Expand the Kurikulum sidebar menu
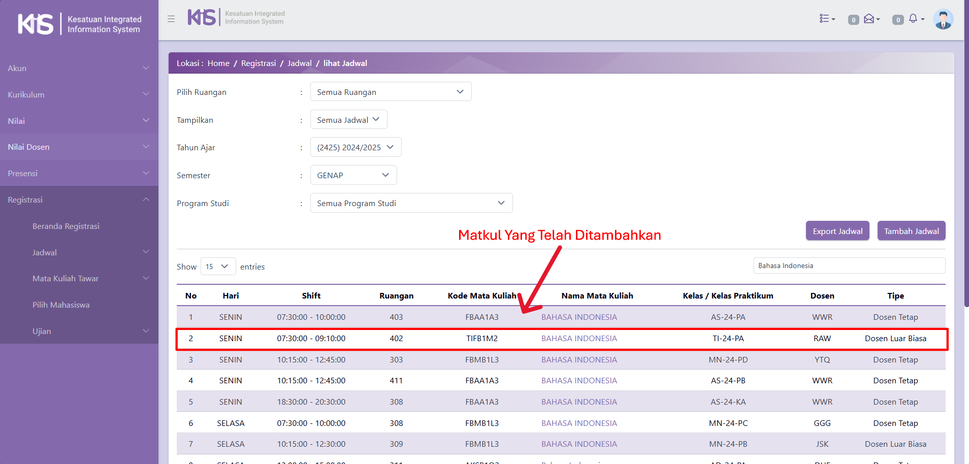Image resolution: width=969 pixels, height=464 pixels. coord(79,94)
